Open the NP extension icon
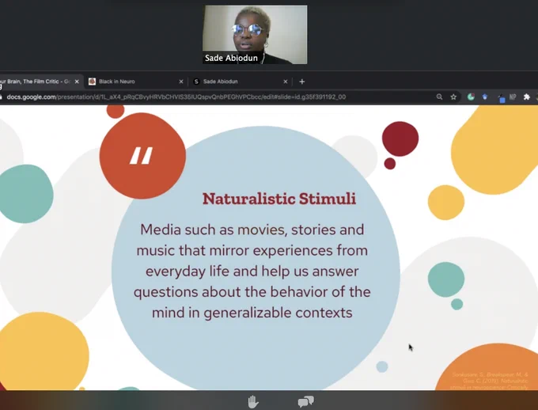The width and height of the screenshot is (538, 410). tap(513, 97)
